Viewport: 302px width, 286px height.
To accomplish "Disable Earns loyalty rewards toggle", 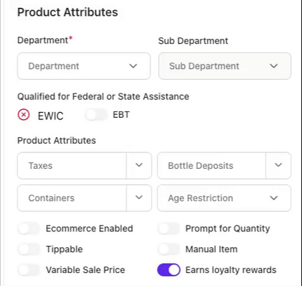I will click(169, 270).
